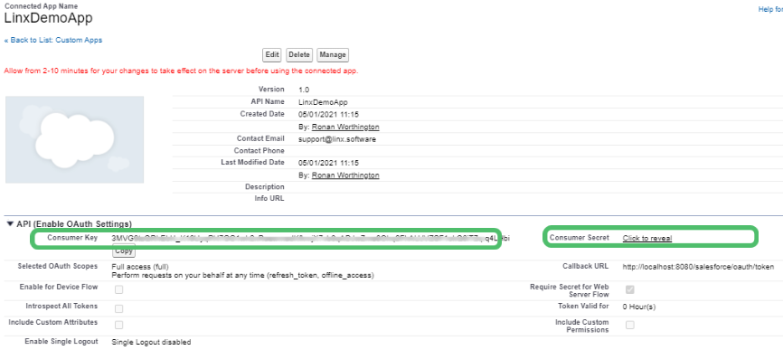
Task: Click the Created Date value 05/01/2021 11:15
Action: pos(328,114)
